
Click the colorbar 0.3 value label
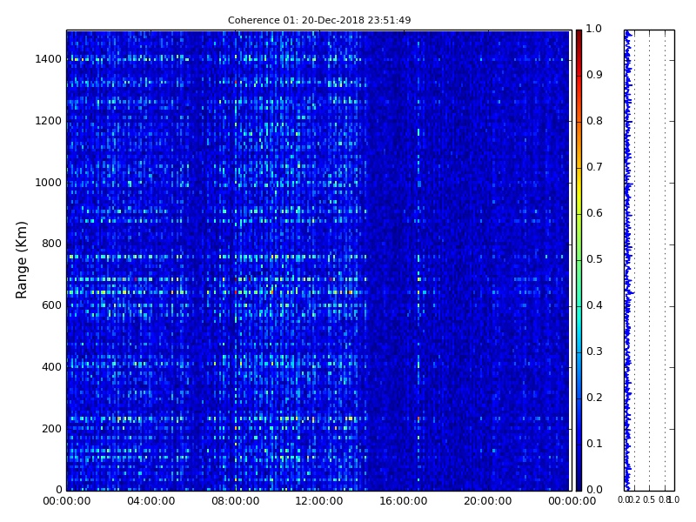tap(594, 351)
